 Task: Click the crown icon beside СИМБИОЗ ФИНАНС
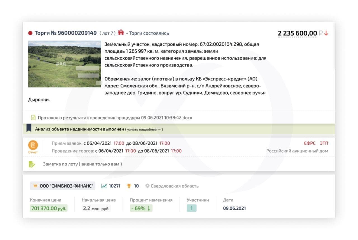[35, 186]
